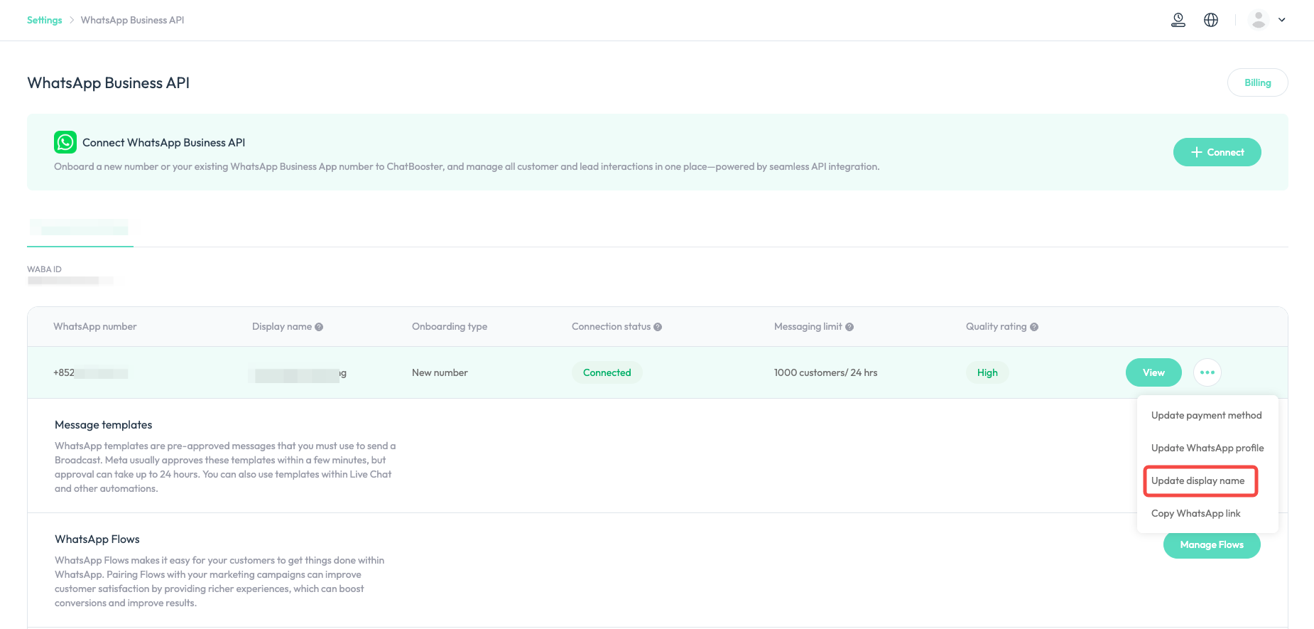1314x629 pixels.
Task: Click the New number onboarding cell
Action: pos(440,372)
